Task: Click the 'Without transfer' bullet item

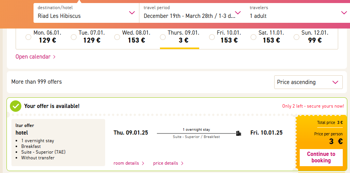Action: pos(38,158)
